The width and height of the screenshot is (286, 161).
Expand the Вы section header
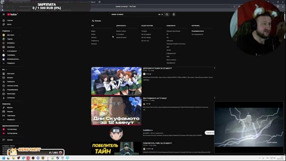(x=4, y=70)
